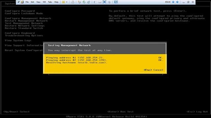This screenshot has height=118, width=211.
Task: Open the Tabs menu
Action: tap(50, 2)
